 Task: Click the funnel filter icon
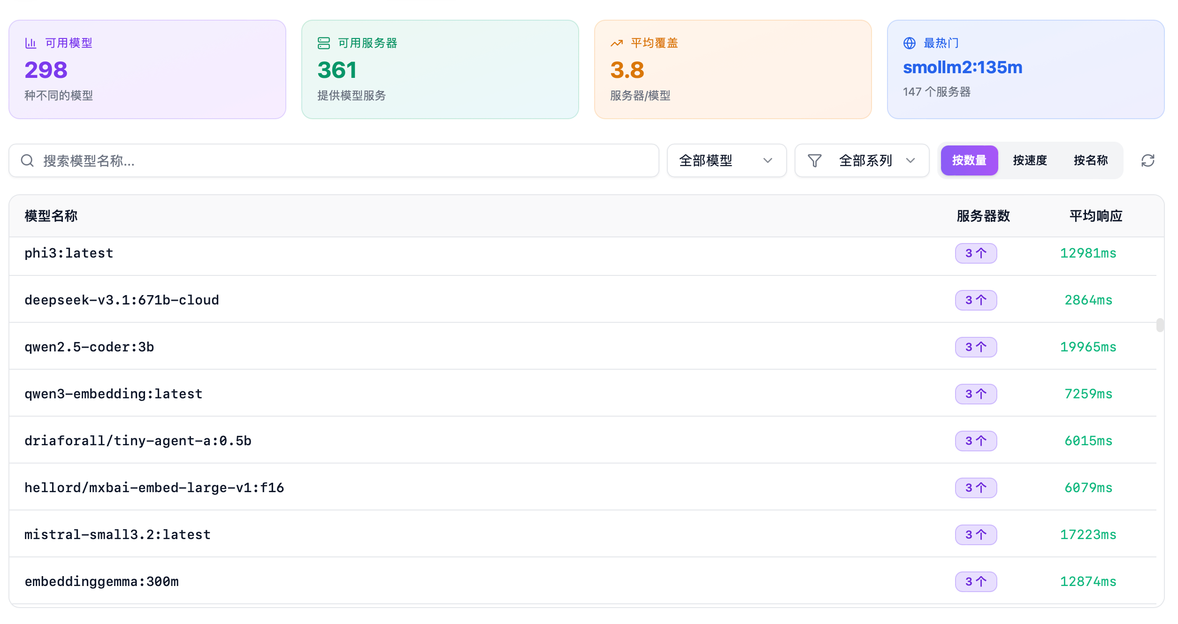tap(814, 160)
